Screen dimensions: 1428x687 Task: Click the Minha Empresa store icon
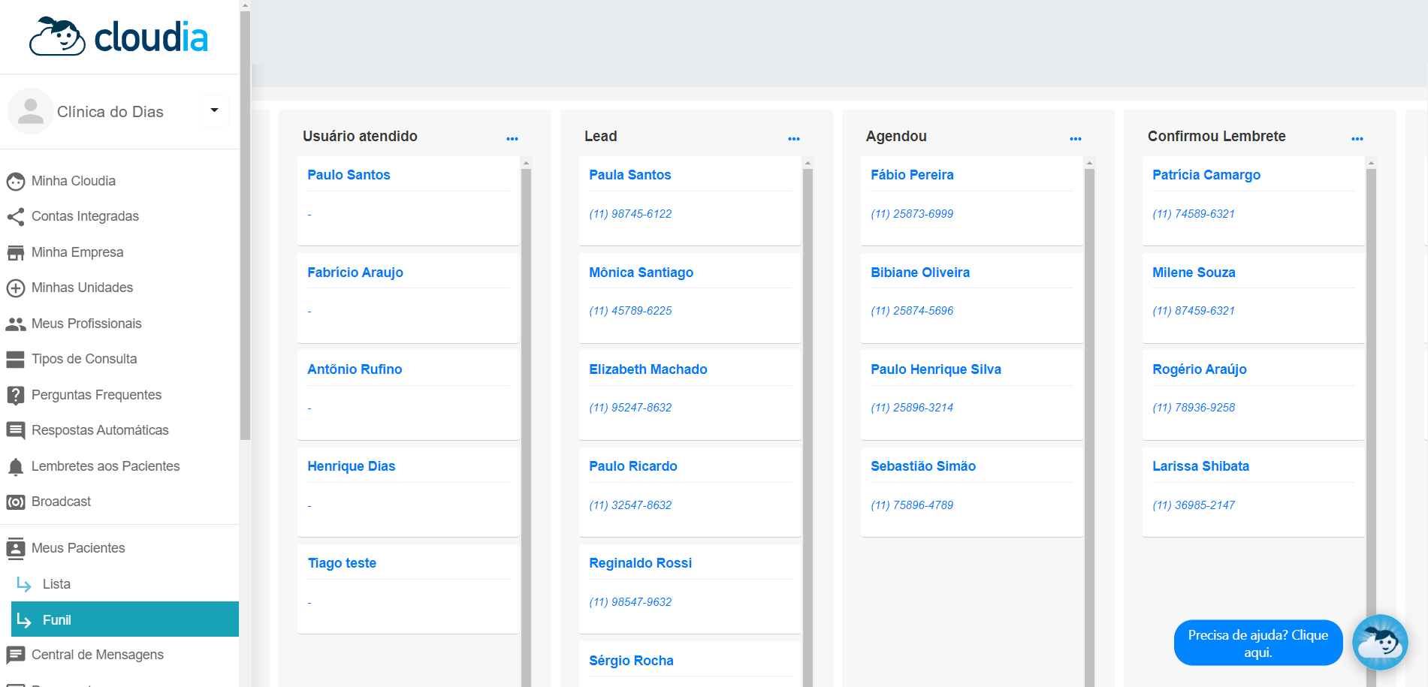click(x=16, y=253)
